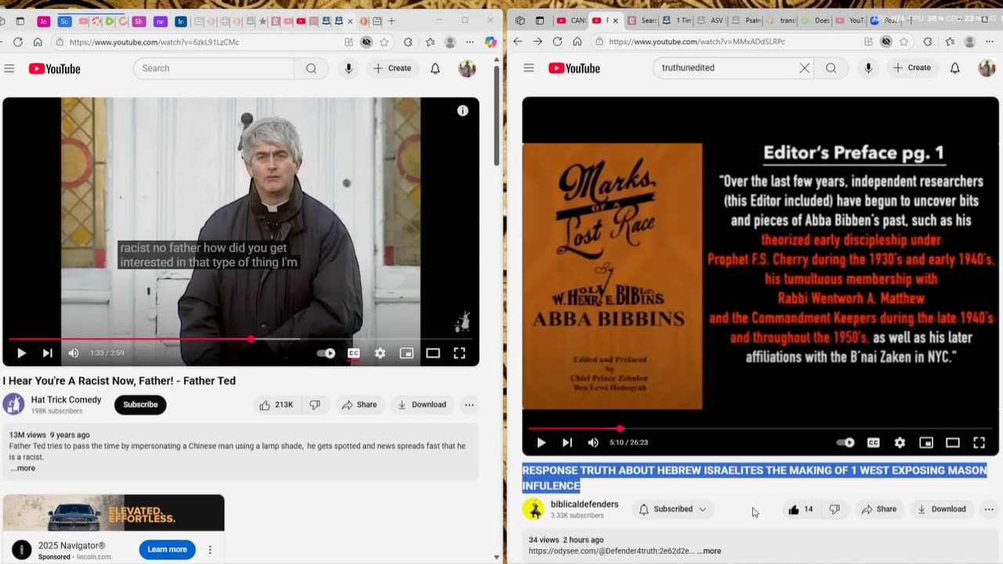The image size is (1003, 564).
Task: Clear the 'truthunedited' search text
Action: (804, 68)
